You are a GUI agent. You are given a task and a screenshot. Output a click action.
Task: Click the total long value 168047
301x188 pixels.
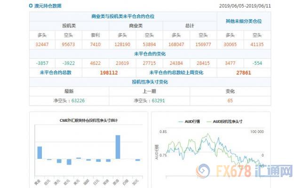click(x=176, y=45)
